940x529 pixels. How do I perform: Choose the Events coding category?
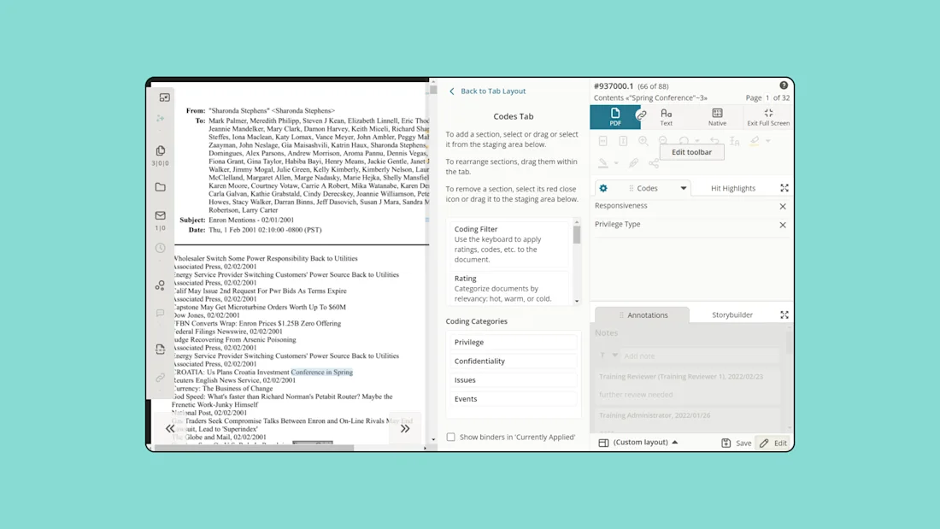pyautogui.click(x=513, y=399)
